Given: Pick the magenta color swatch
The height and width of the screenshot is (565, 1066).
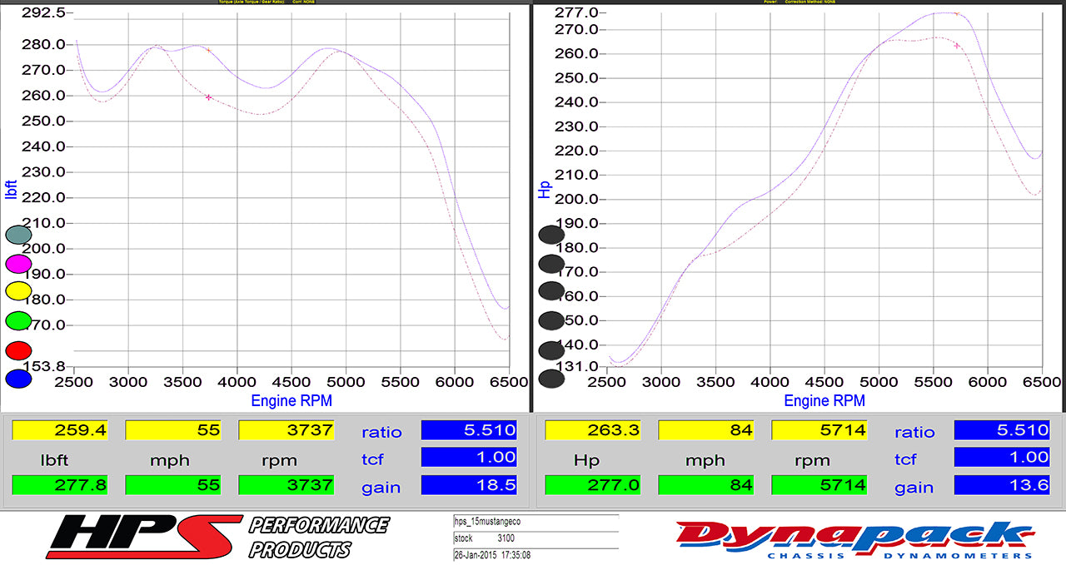Looking at the screenshot, I should click(17, 263).
